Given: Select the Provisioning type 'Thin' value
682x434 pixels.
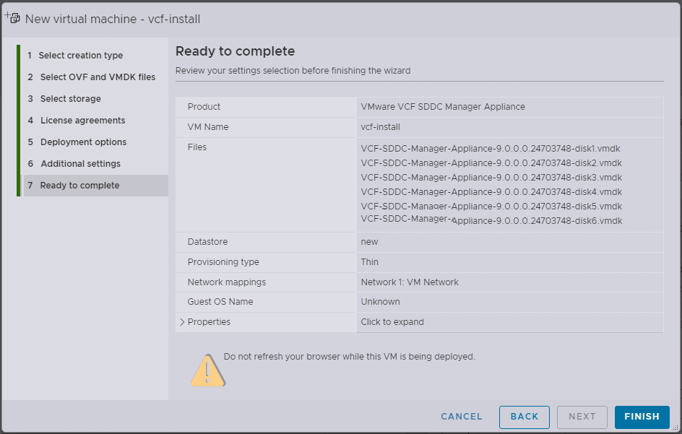Looking at the screenshot, I should (369, 262).
